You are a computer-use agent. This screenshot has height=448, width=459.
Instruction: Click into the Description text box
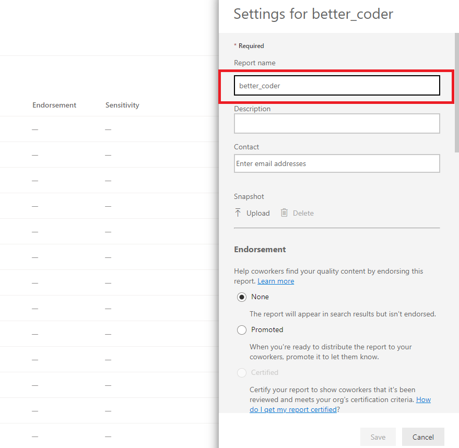(x=337, y=124)
